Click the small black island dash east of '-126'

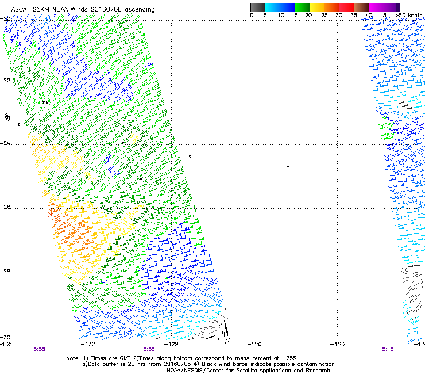tap(288, 166)
